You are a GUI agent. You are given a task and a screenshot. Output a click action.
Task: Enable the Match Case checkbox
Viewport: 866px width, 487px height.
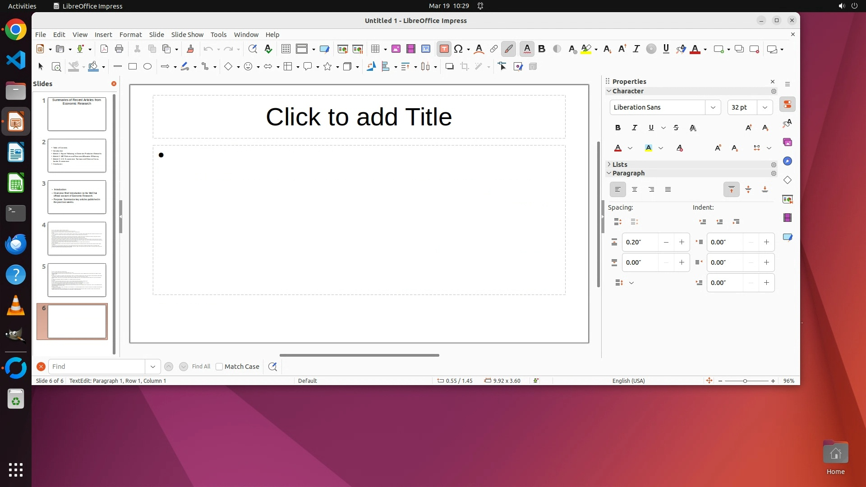219,367
